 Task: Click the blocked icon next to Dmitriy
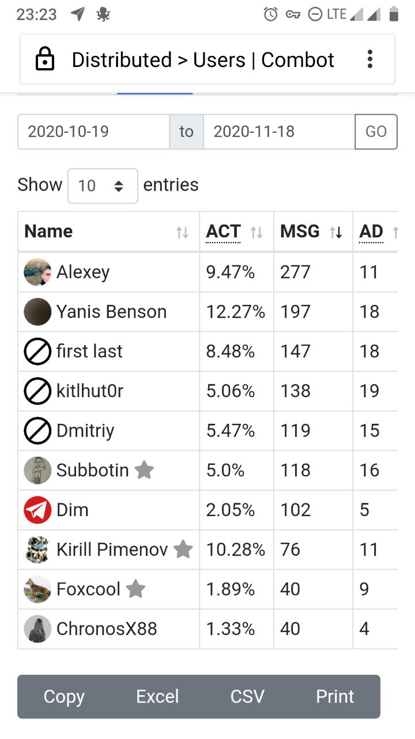(x=37, y=431)
